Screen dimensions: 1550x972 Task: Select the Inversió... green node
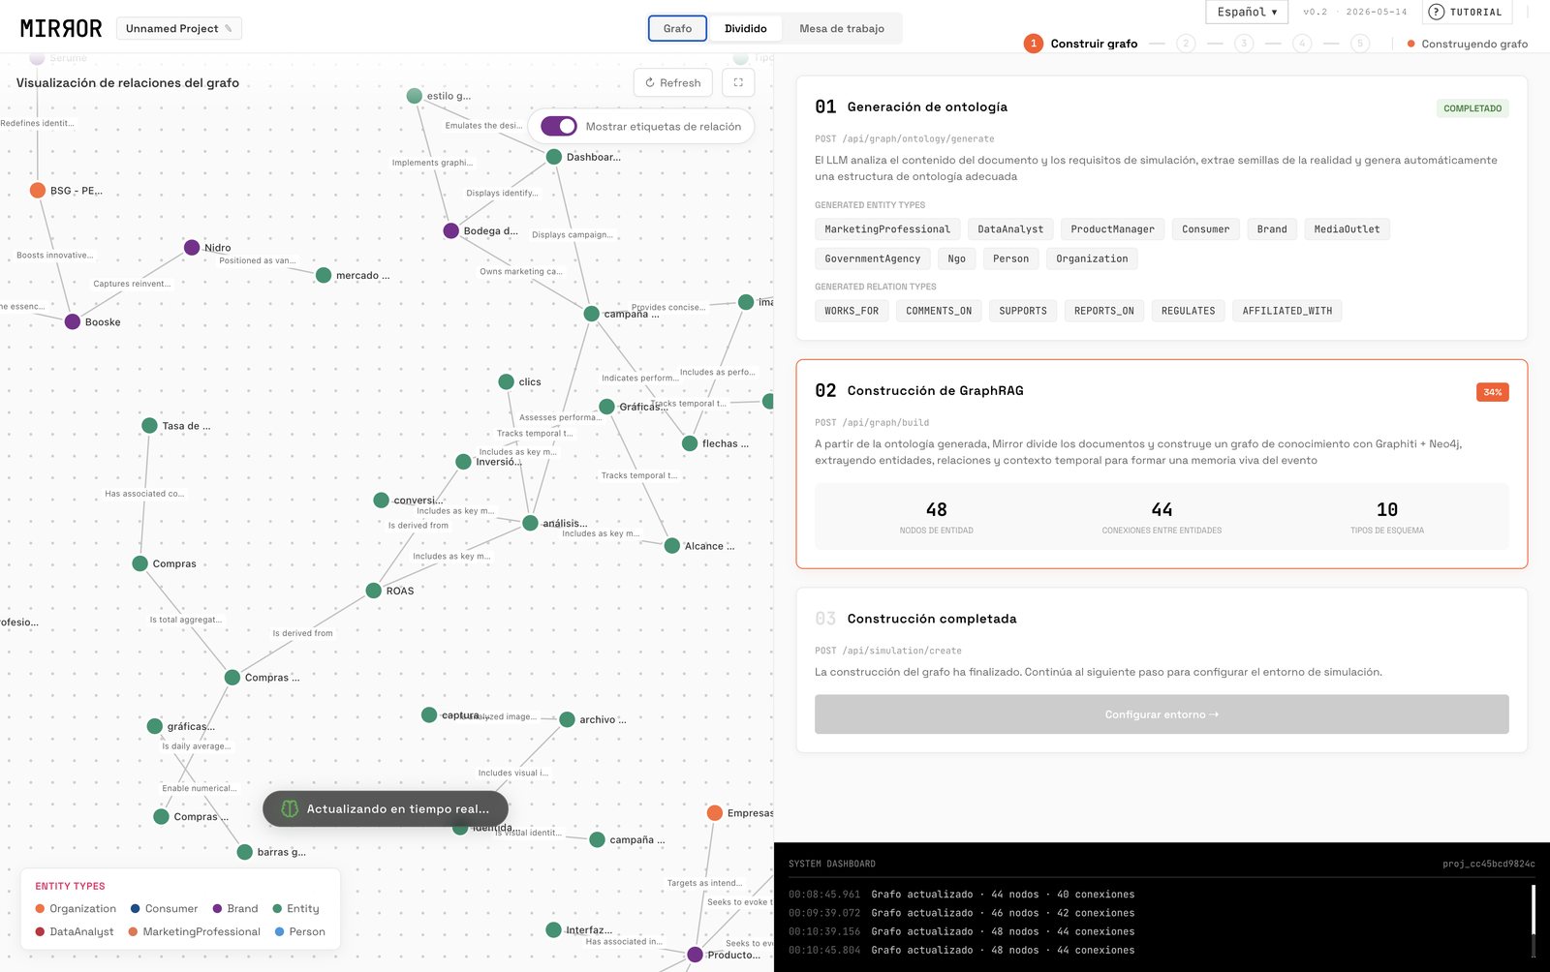tap(463, 462)
